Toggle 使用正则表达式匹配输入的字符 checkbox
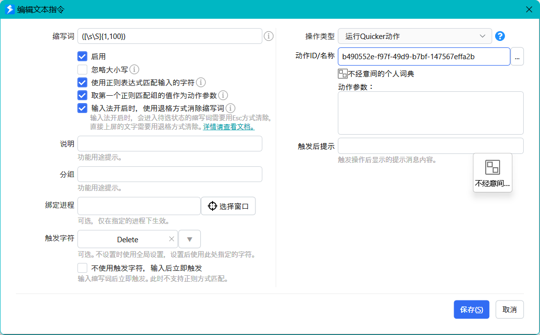 coord(82,82)
